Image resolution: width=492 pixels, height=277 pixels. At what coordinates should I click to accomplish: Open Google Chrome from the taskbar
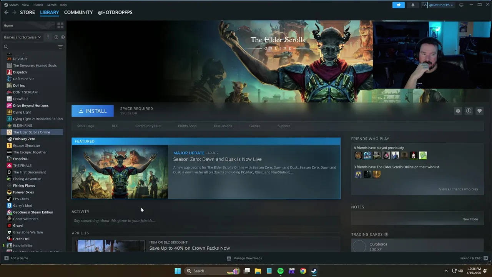coord(303,271)
